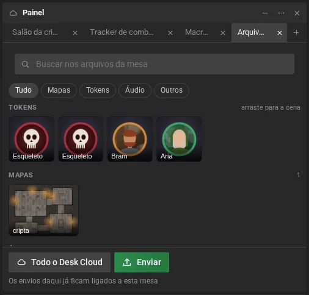Focus the Buscar nos arquivos da mesa field
The height and width of the screenshot is (295, 309).
(x=154, y=64)
